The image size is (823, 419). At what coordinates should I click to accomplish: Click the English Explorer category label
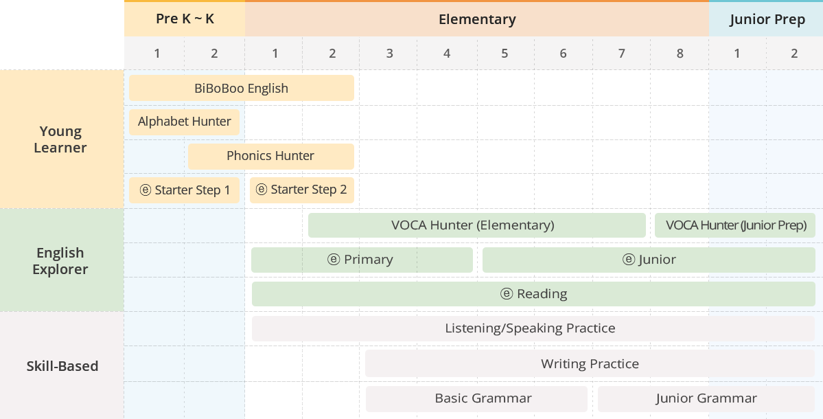60,261
